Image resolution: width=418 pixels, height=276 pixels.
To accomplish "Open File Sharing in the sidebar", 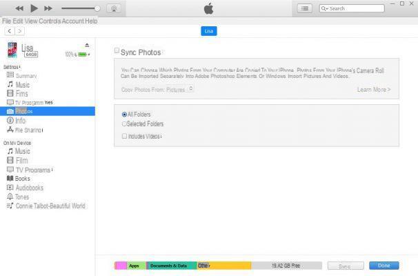I will (x=25, y=130).
